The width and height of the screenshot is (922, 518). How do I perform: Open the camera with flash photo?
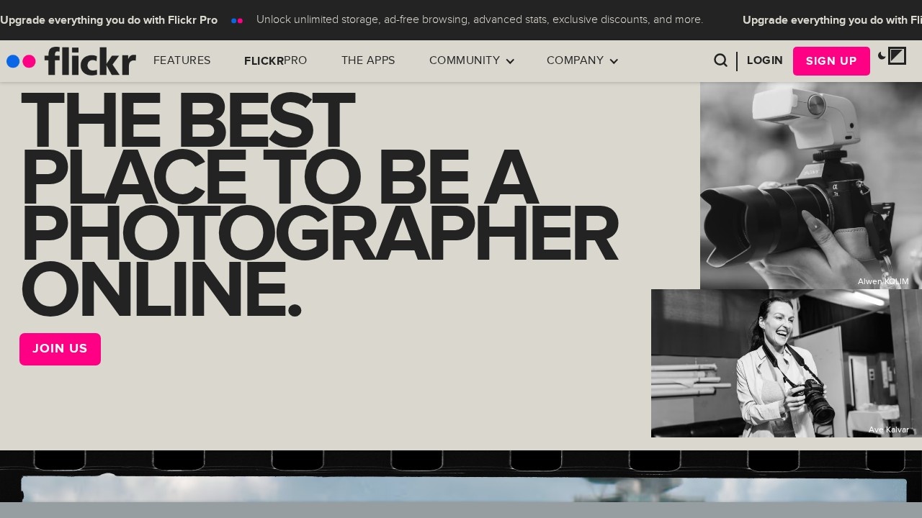pos(811,186)
